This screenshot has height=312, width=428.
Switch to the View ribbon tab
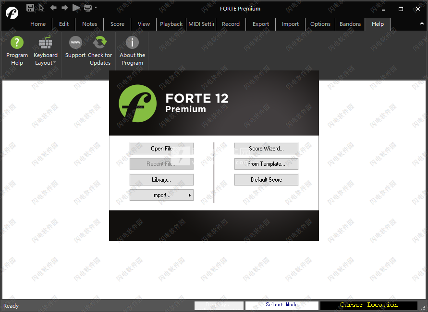click(x=144, y=24)
